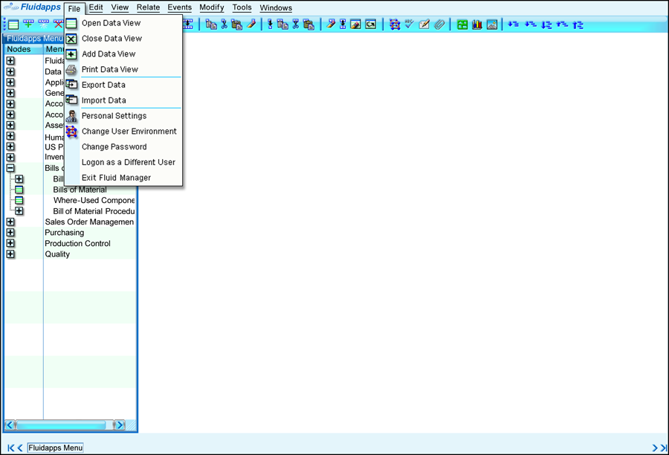
Task: Click the landscape picture icon in toolbar
Action: click(x=492, y=25)
